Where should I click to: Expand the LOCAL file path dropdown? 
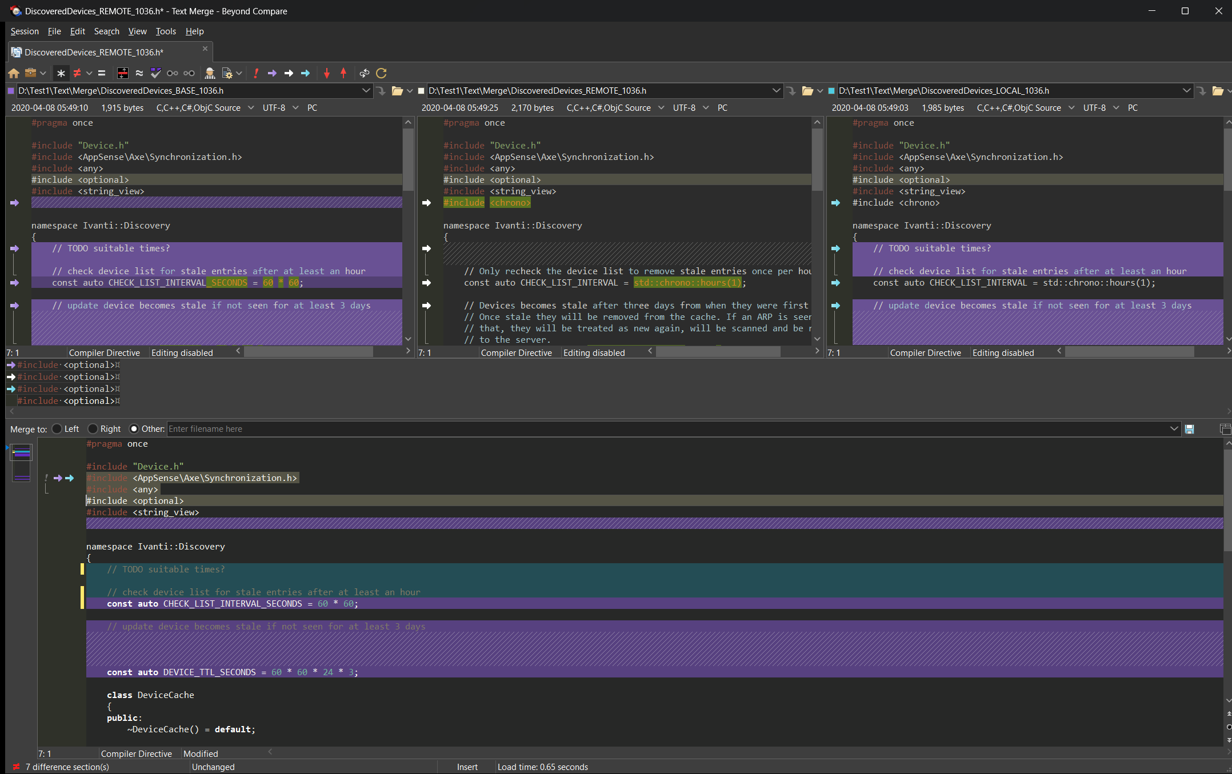[1186, 90]
